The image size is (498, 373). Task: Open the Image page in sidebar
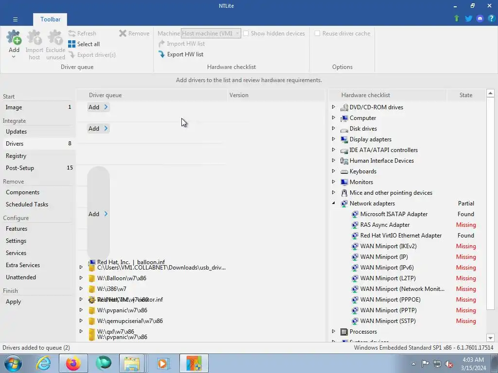click(38, 107)
